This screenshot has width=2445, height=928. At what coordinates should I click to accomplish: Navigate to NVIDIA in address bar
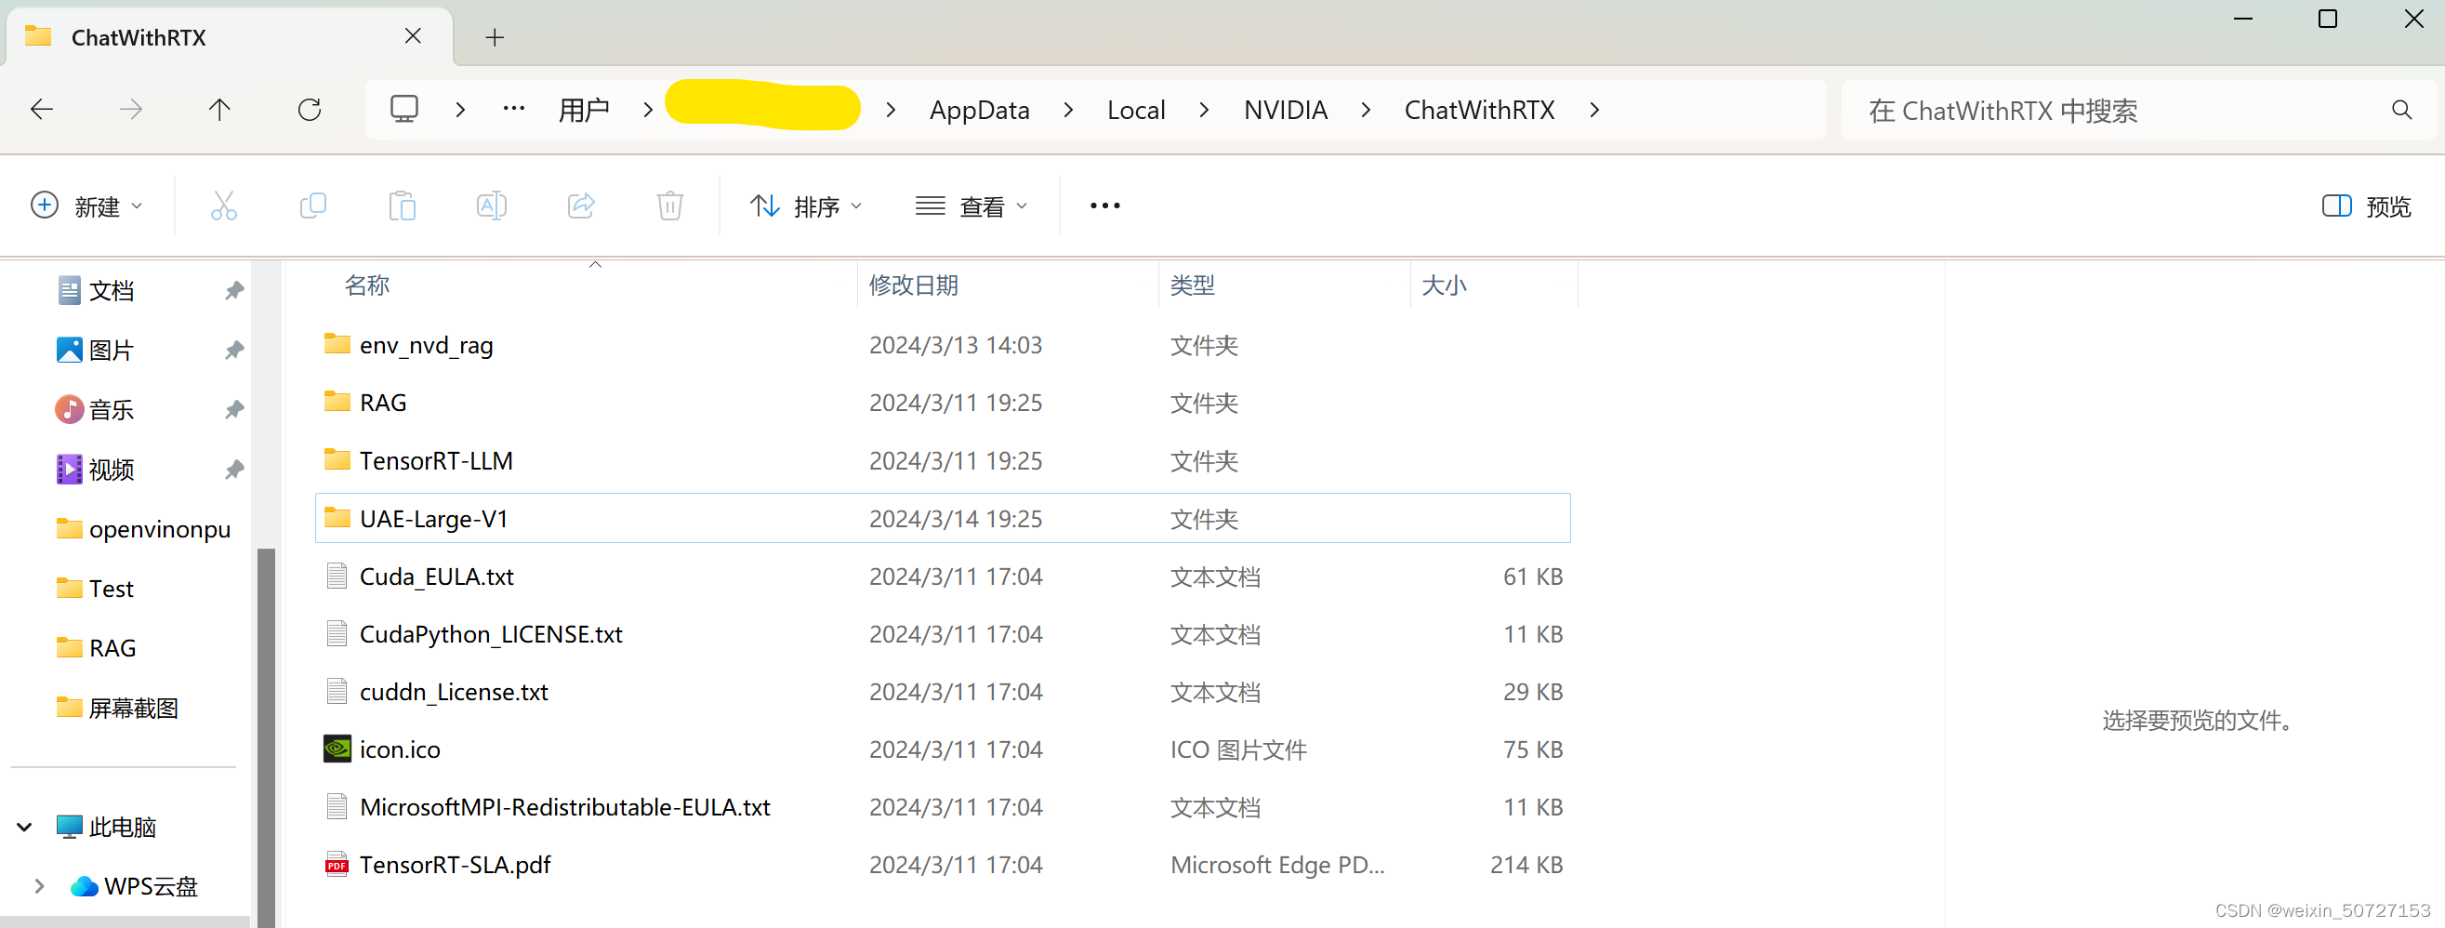[x=1285, y=110]
